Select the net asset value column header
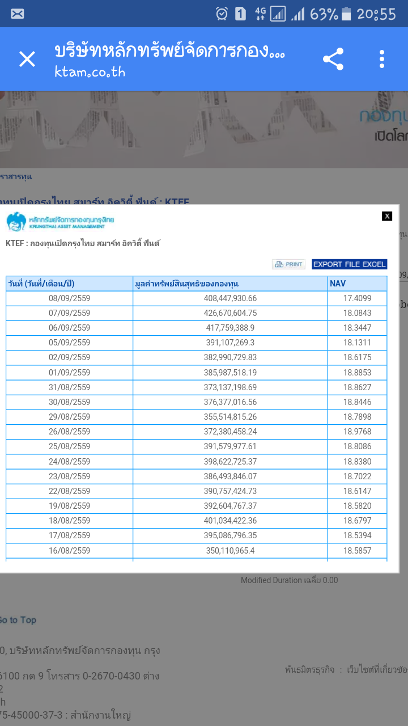 [x=231, y=284]
